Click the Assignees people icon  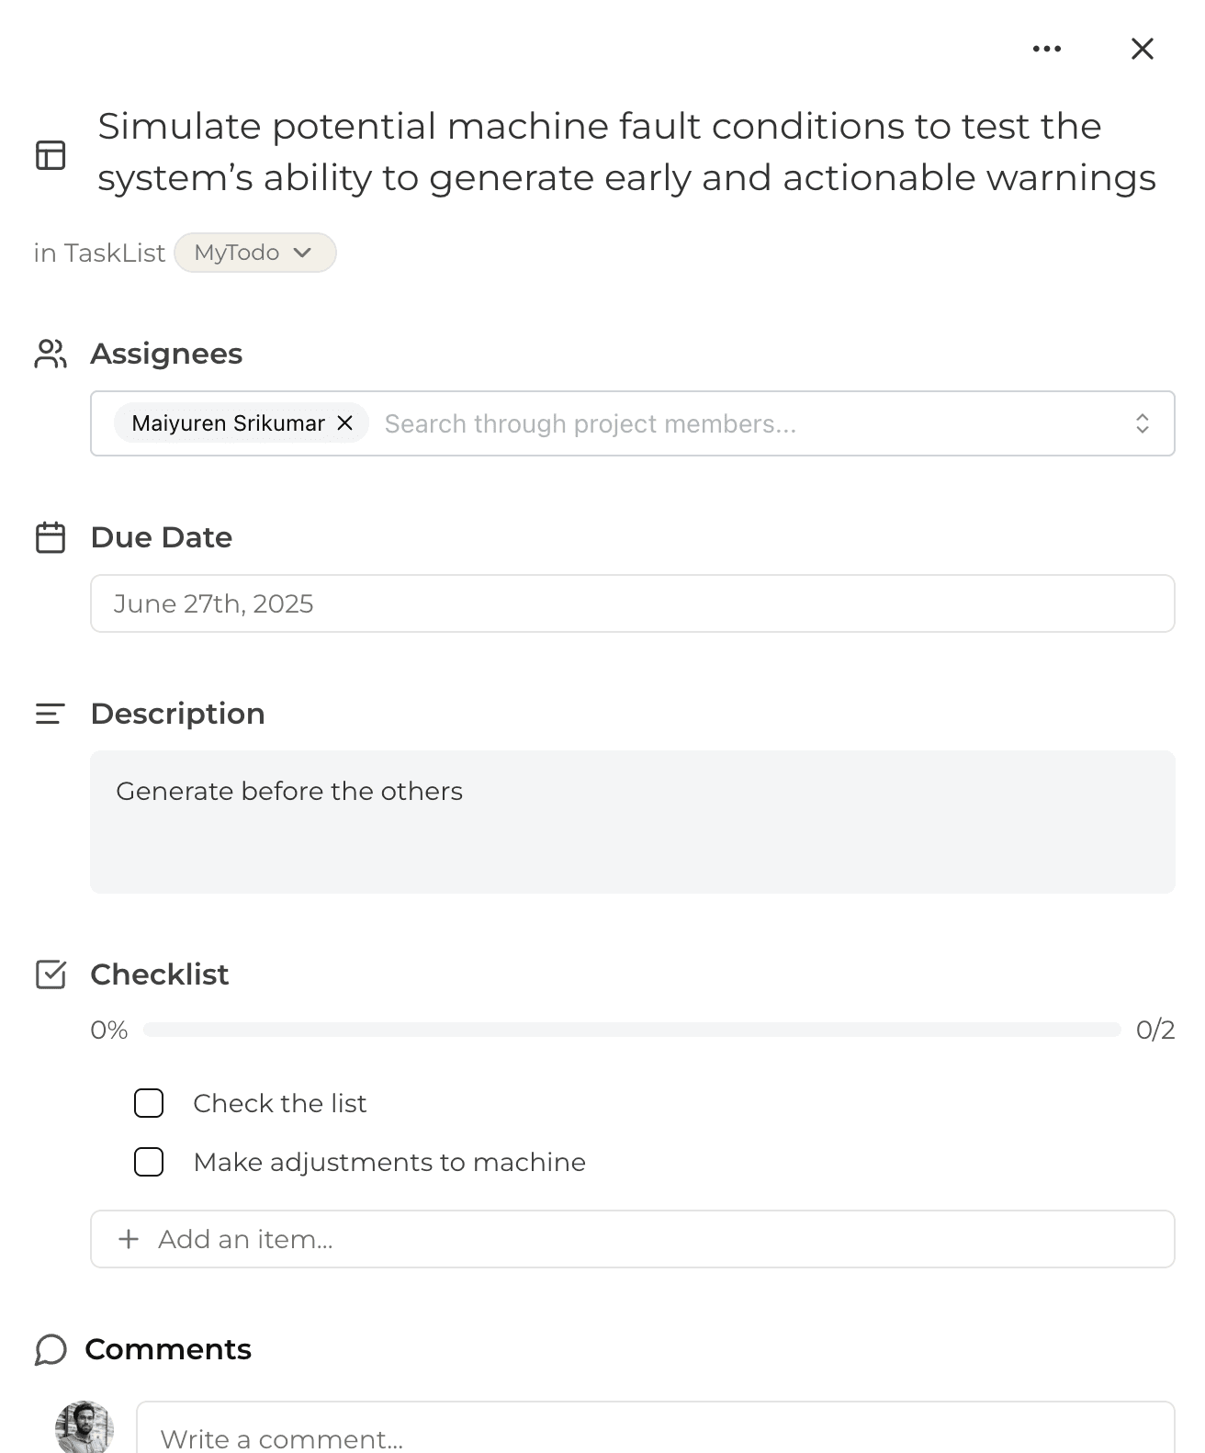pyautogui.click(x=51, y=354)
